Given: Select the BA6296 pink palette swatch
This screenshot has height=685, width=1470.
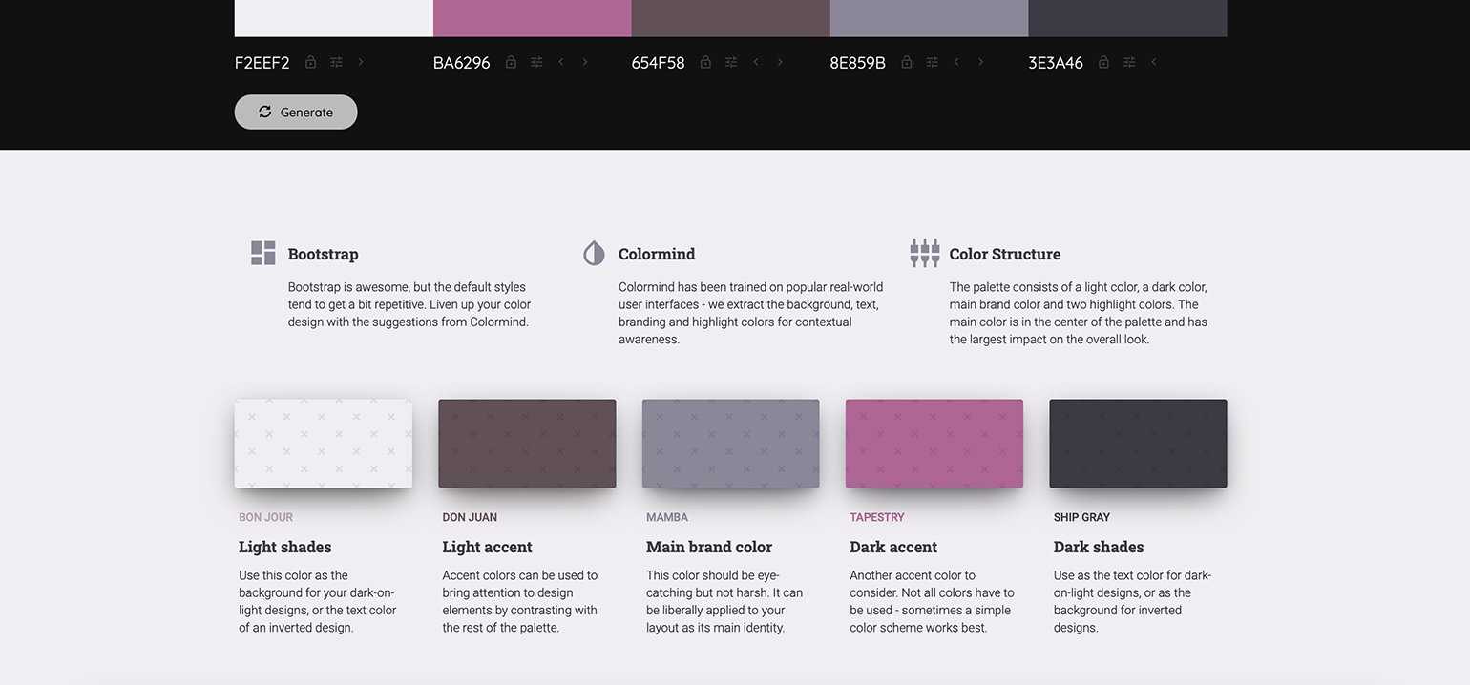Looking at the screenshot, I should pos(532,18).
